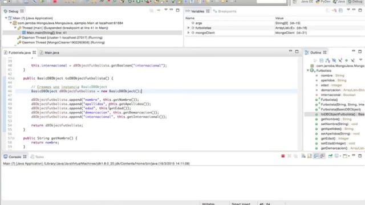Switch to the Java perspective
This screenshot has width=365, height=205.
point(339,2)
